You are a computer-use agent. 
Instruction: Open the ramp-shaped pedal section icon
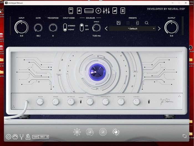point(115,11)
